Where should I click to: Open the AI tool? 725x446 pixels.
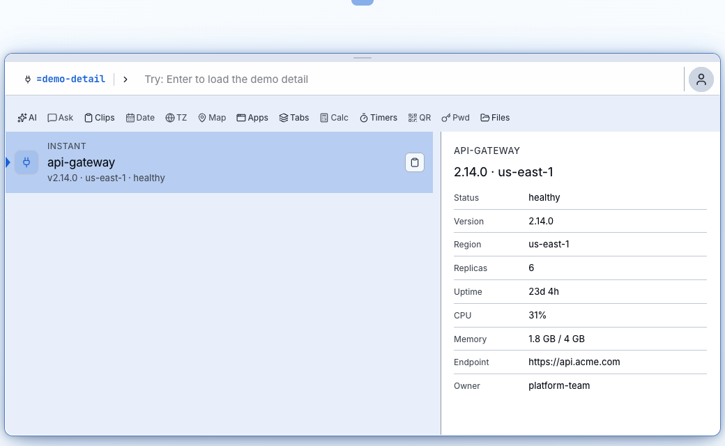tap(27, 118)
